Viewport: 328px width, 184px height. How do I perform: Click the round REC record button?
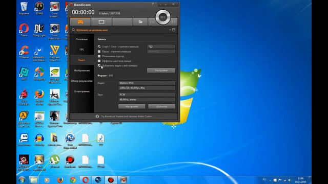coord(163,17)
